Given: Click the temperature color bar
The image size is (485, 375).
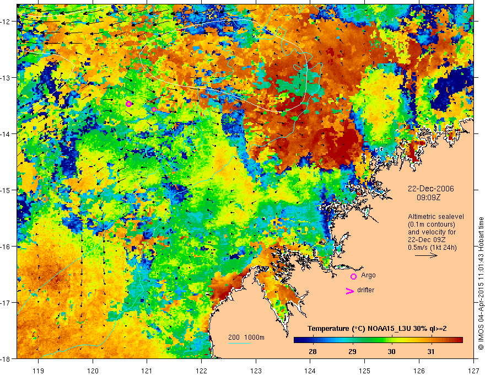Looking at the screenshot, I should pos(378,340).
